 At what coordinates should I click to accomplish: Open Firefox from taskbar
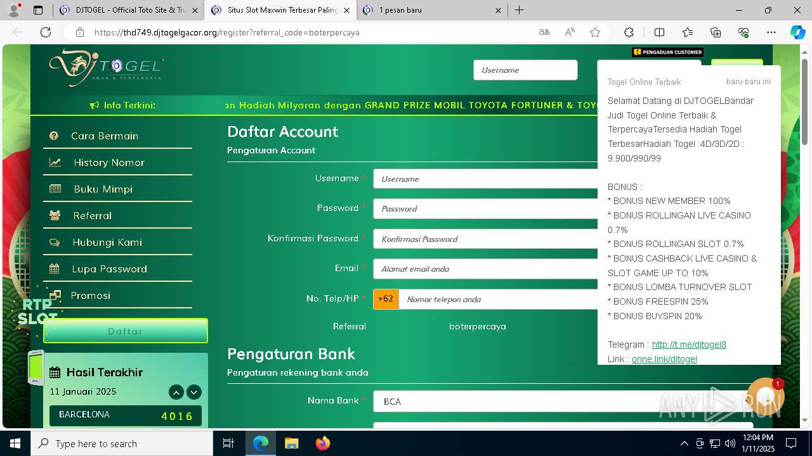[322, 443]
